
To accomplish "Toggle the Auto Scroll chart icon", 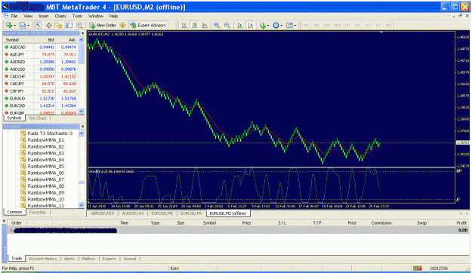I will point(240,26).
